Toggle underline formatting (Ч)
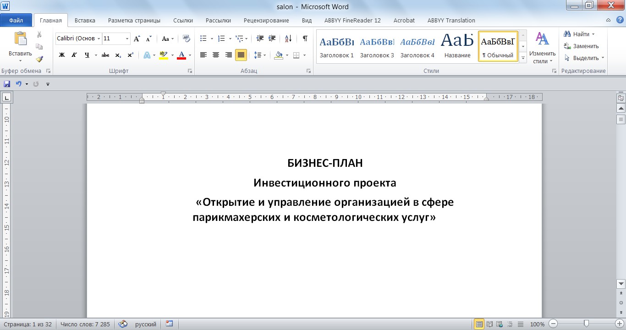 [87, 55]
